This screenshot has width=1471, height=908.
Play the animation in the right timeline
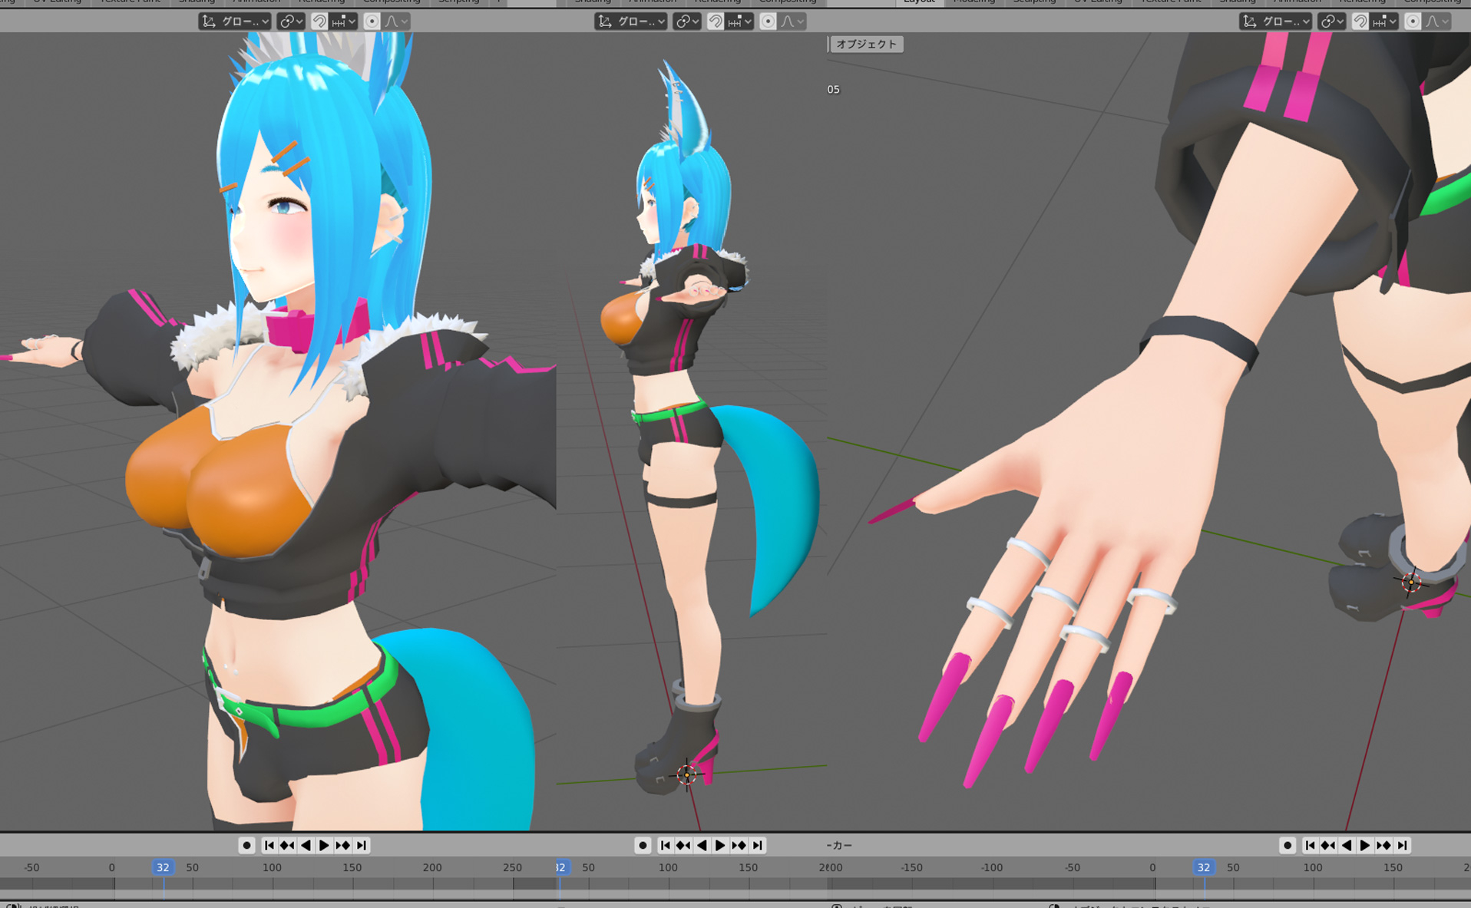click(1365, 845)
